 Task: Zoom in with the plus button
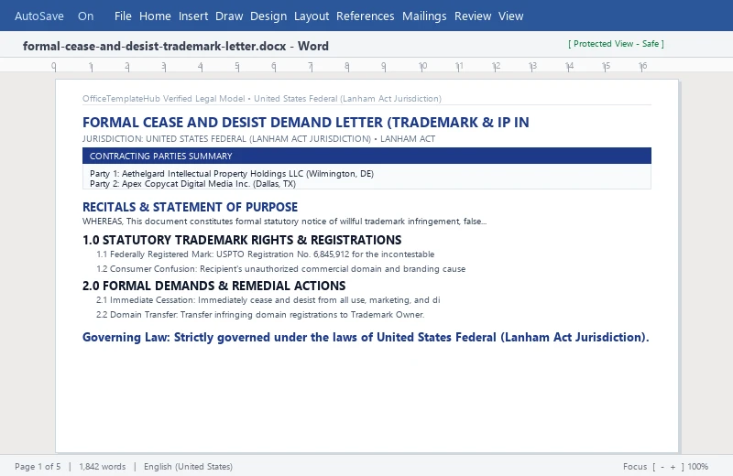point(673,466)
